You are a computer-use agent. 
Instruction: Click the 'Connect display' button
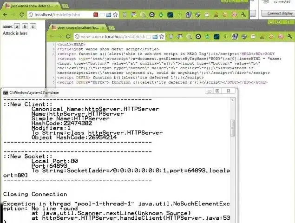pyautogui.click(x=278, y=13)
